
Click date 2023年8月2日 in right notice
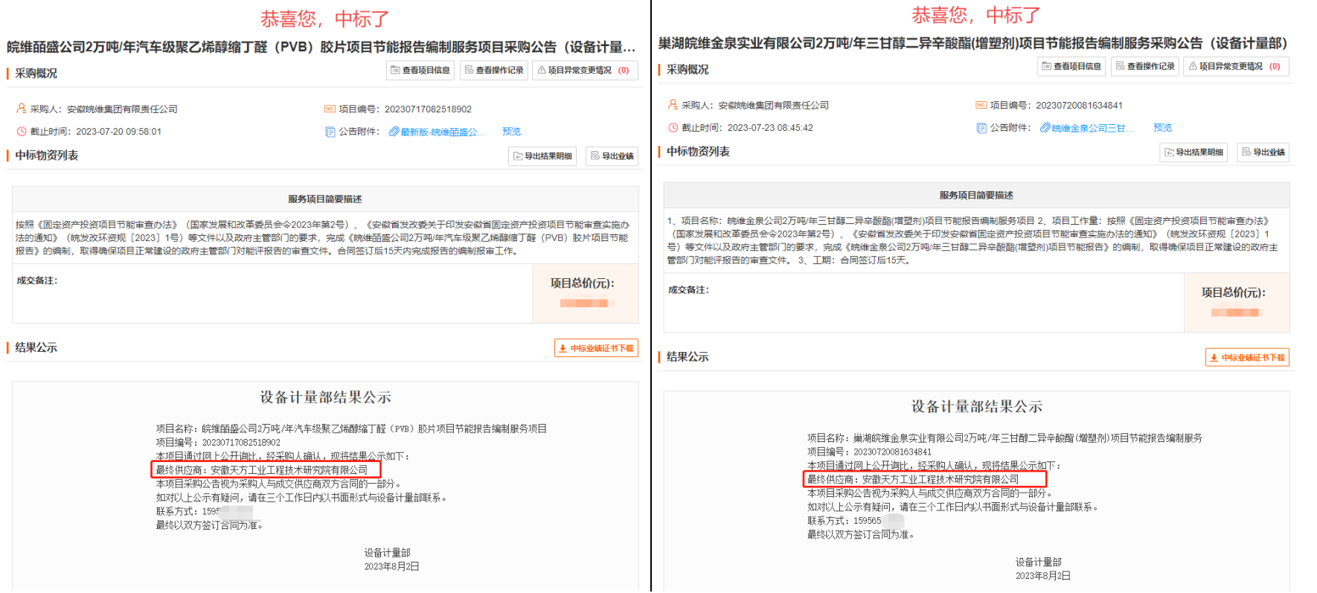[x=1043, y=576]
